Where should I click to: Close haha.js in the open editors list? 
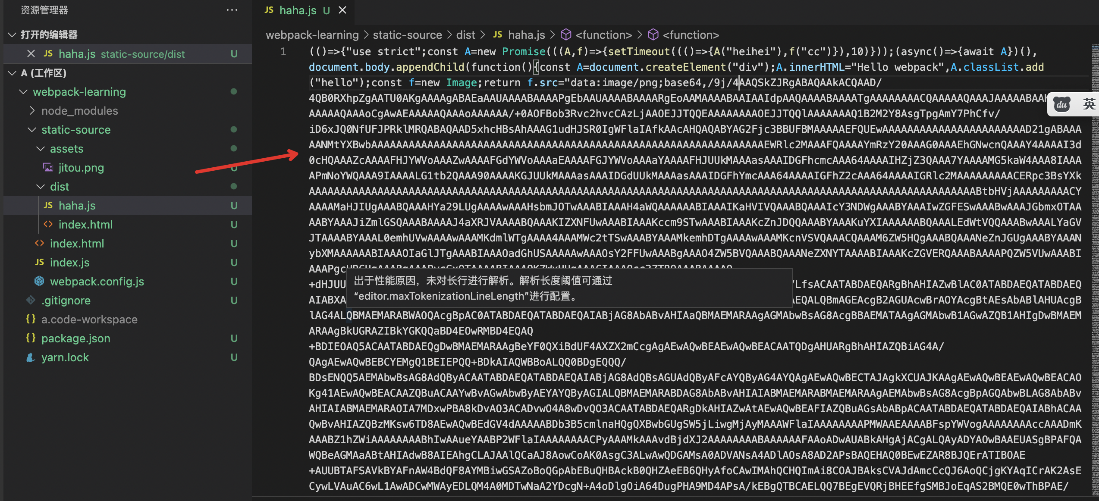click(31, 54)
